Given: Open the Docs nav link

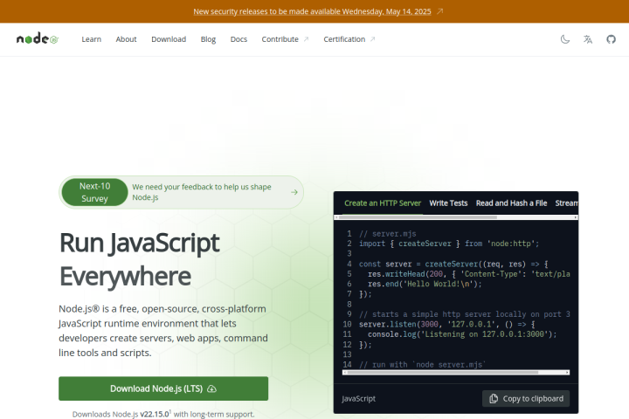Looking at the screenshot, I should [x=238, y=39].
